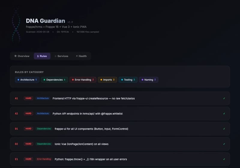Viewport: 240px width, 168px height.
Task: Select rule text 'Frontend HTTP via frappe-ui createResource'
Action: (80, 98)
